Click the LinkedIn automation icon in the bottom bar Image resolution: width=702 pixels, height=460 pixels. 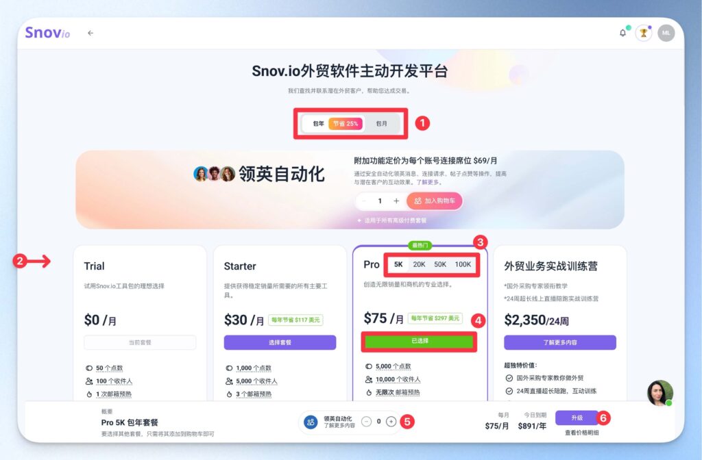coord(311,422)
